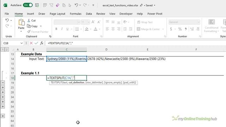The image size is (226, 127).
Task: Click the Middle Align icon
Action: point(113,22)
